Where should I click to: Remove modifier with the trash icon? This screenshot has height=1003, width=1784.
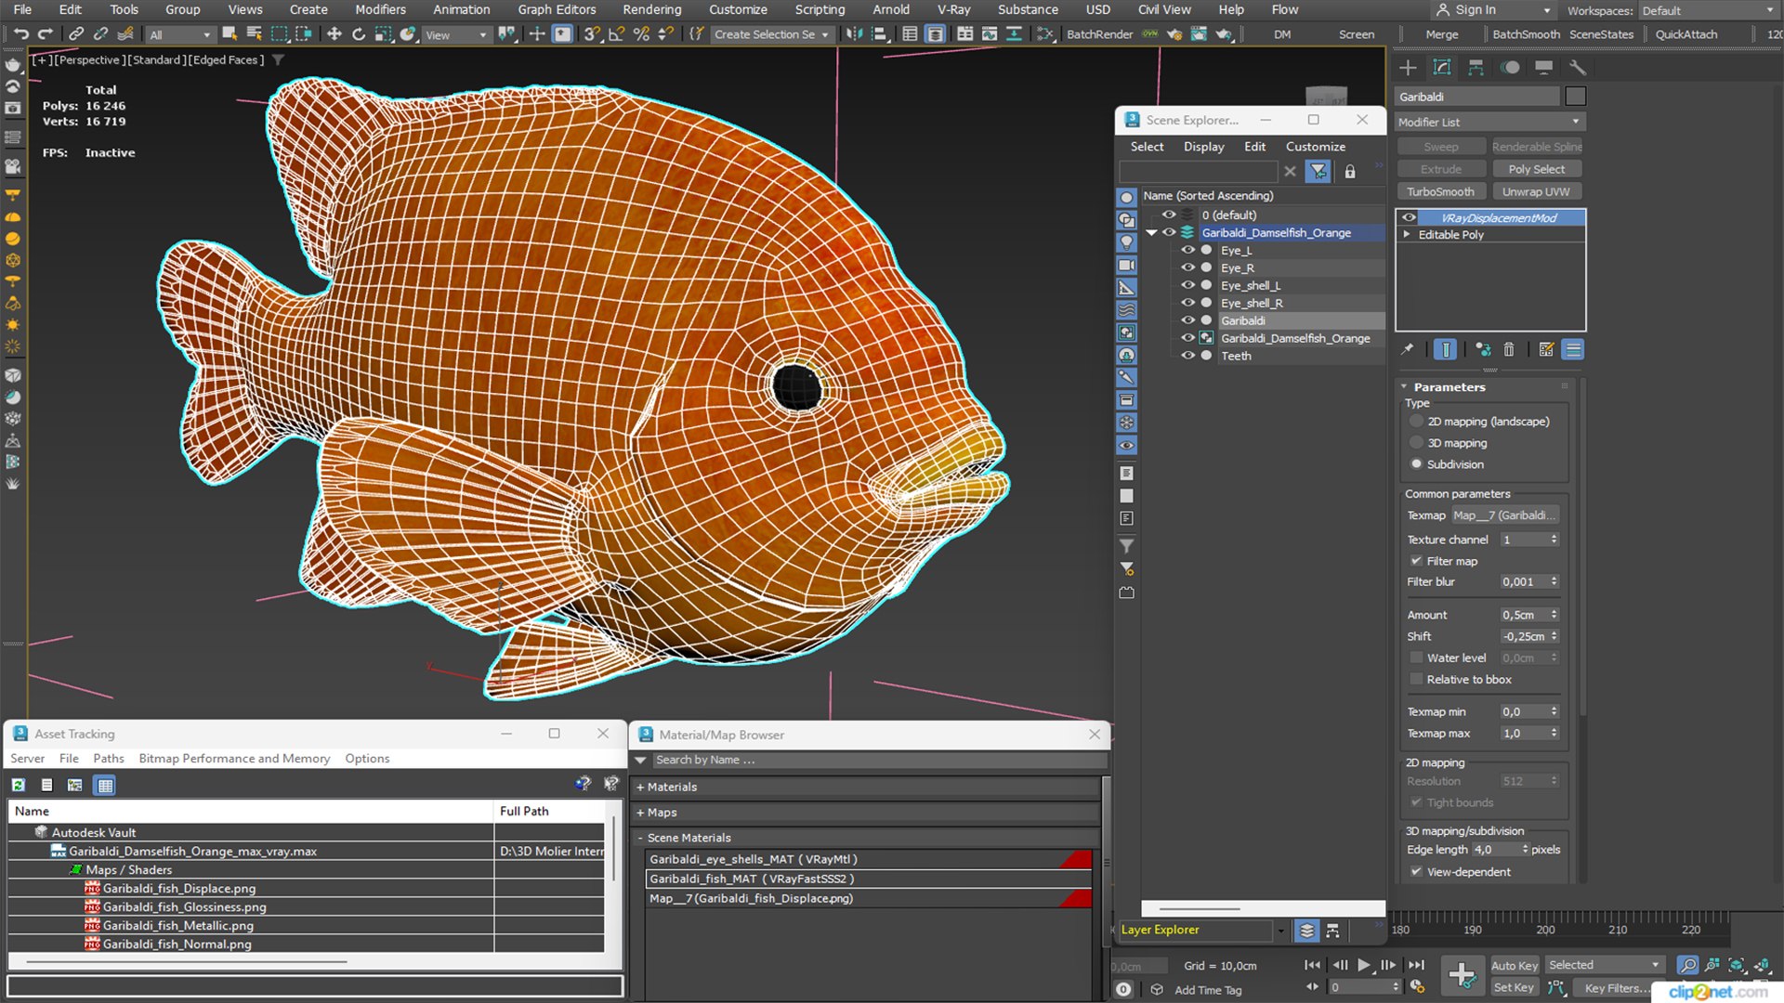coord(1509,350)
